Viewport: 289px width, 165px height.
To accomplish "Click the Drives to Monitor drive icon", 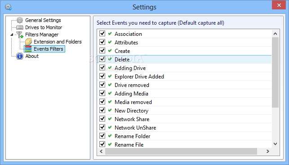I will pyautogui.click(x=20, y=27).
